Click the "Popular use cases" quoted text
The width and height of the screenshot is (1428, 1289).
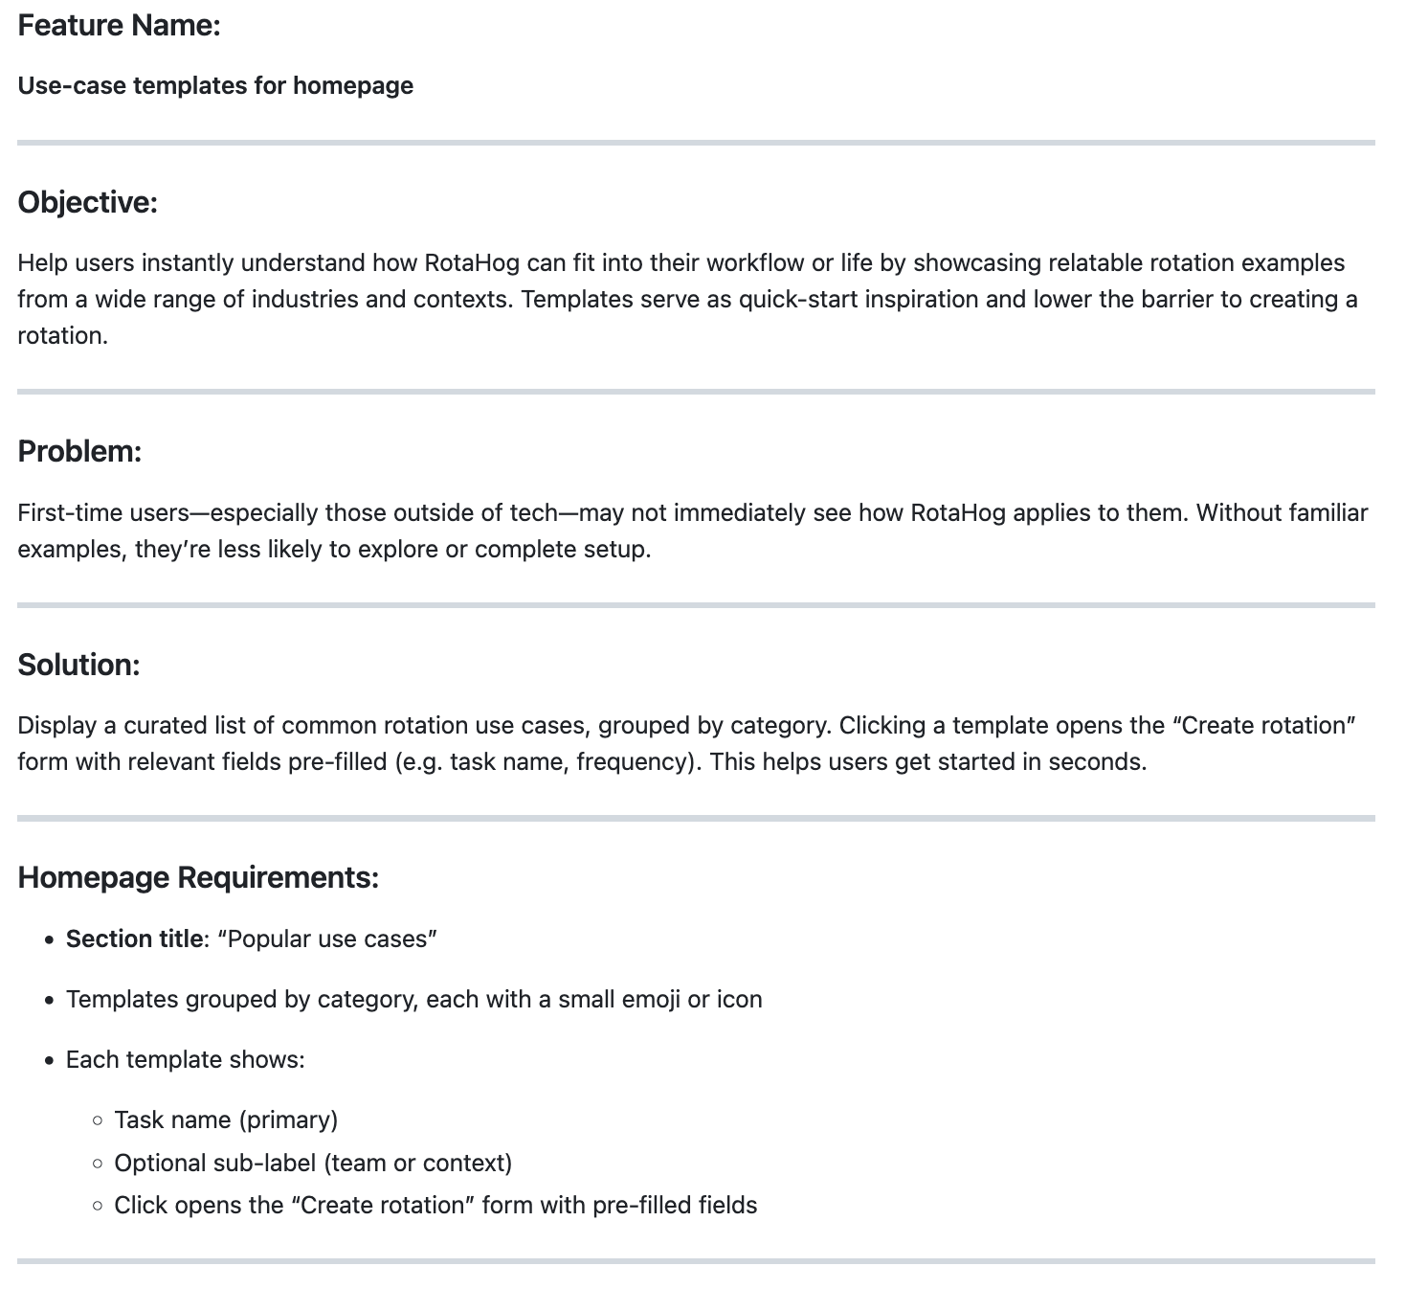tap(327, 939)
